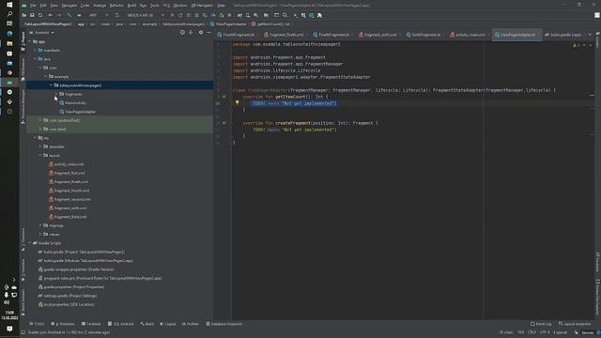
Task: Expand the drawable folder
Action: [x=40, y=146]
